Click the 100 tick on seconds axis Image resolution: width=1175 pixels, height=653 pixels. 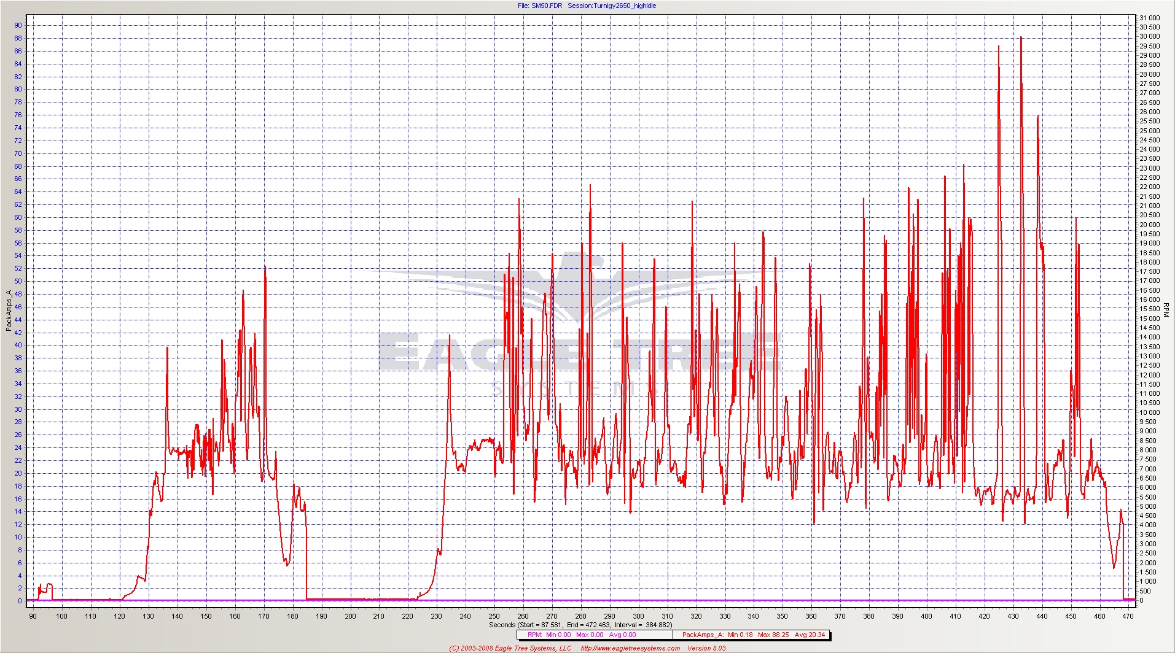point(61,616)
